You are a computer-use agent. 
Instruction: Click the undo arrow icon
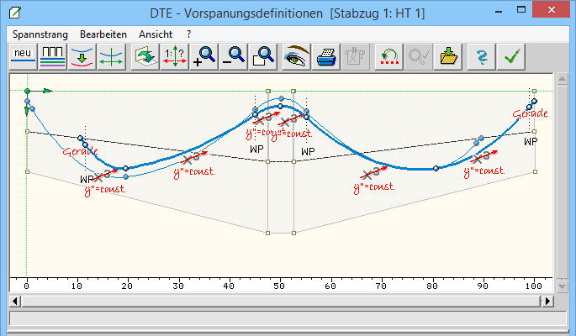click(x=388, y=57)
